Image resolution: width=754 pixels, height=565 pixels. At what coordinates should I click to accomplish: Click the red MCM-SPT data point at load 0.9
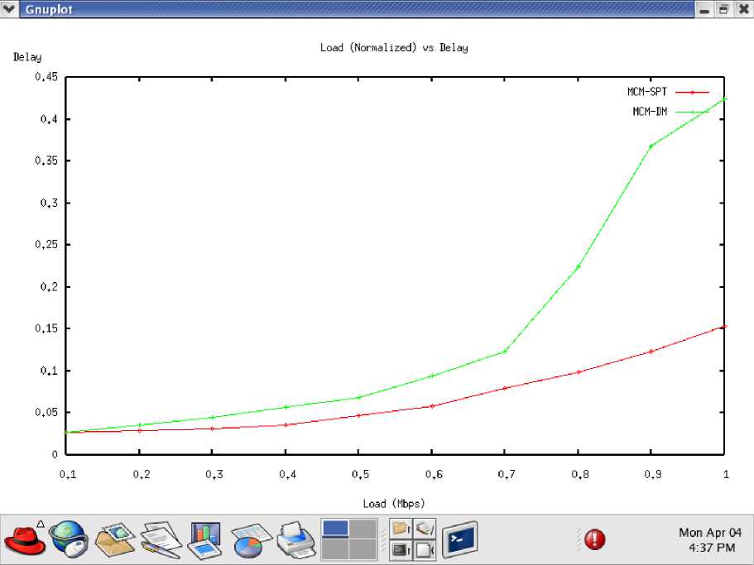pos(651,352)
